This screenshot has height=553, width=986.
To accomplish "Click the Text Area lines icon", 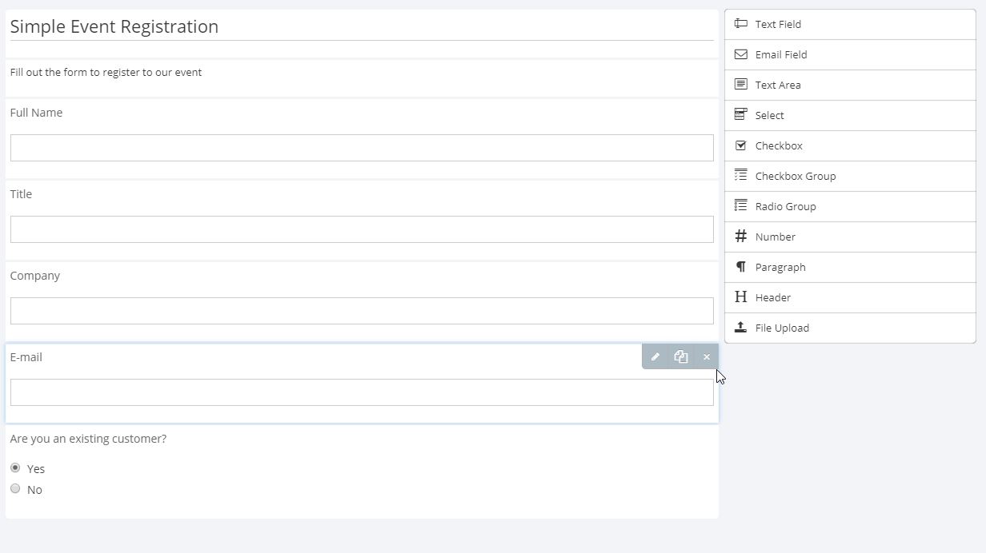I will [741, 85].
